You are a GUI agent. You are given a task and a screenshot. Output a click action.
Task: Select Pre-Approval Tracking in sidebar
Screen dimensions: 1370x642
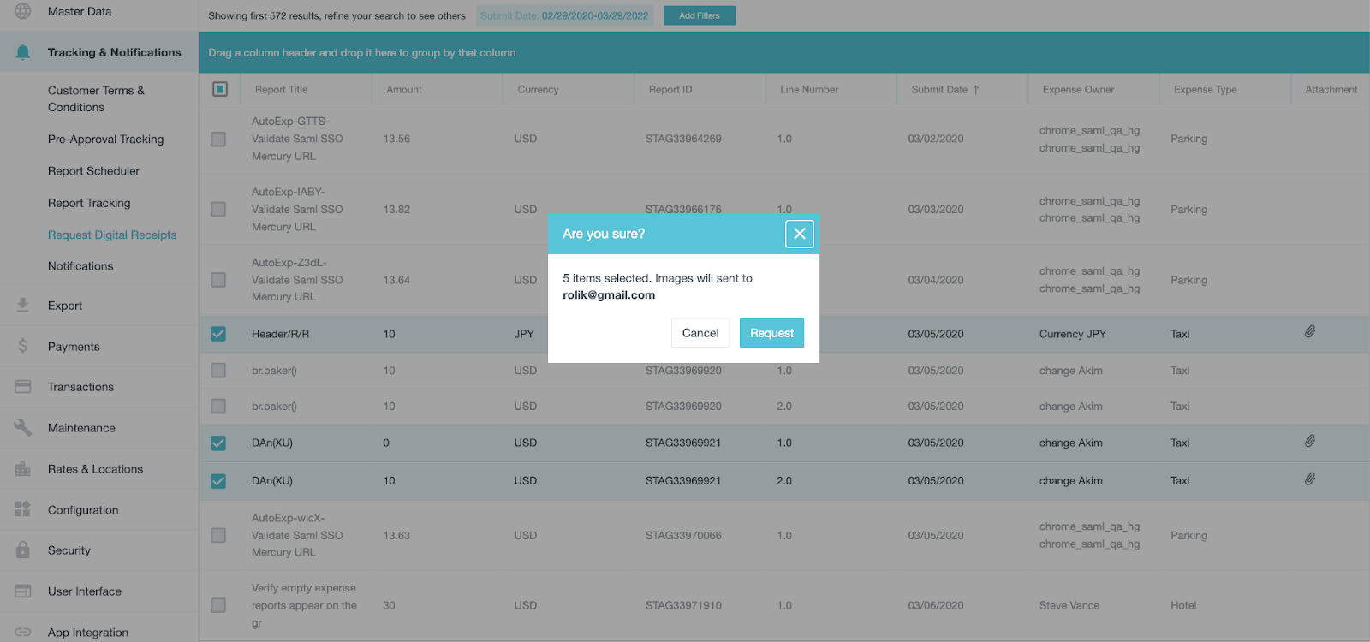(105, 139)
